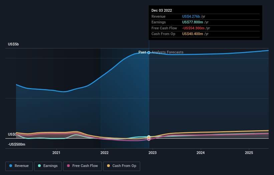
Task: Click the 2021 x-axis label
Action: pos(56,153)
